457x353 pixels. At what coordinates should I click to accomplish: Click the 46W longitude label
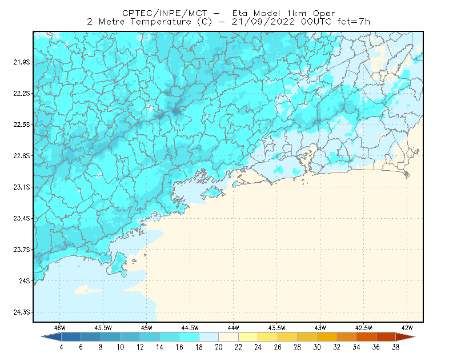[60, 328]
